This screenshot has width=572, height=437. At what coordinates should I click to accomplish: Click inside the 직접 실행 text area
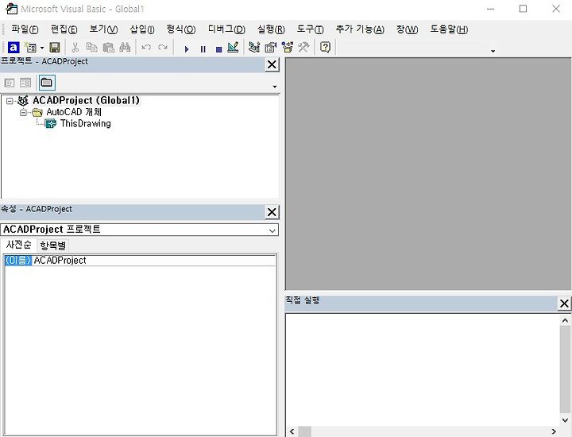coord(422,369)
